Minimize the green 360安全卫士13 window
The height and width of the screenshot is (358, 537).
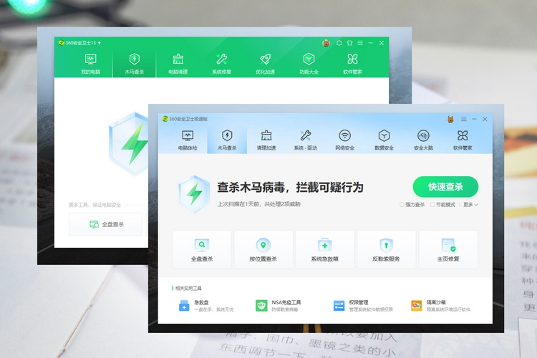[371, 43]
